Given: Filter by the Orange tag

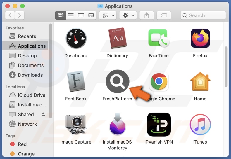Looking at the screenshot, I should (25, 154).
